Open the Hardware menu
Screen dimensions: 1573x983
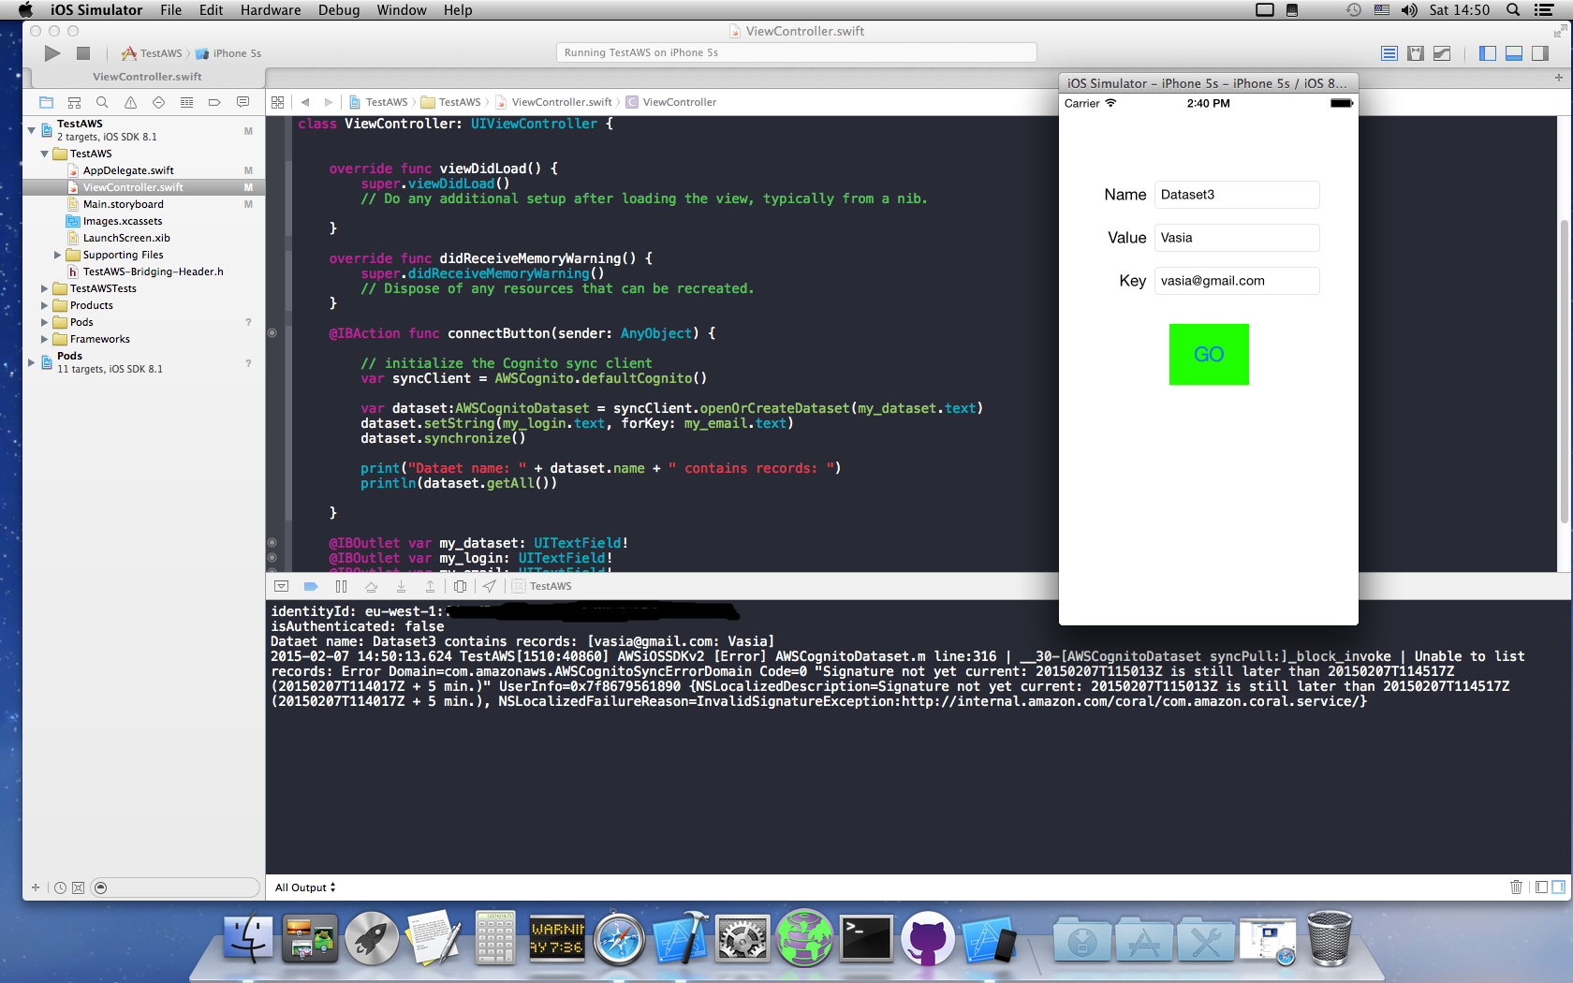coord(271,10)
